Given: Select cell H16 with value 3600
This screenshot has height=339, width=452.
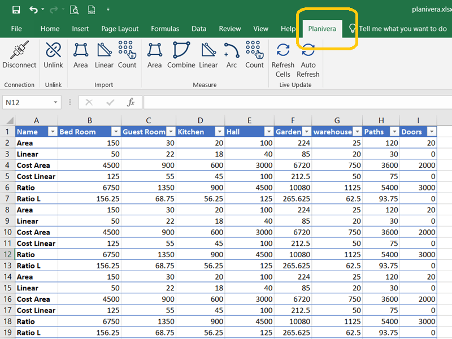Looking at the screenshot, I should point(381,299).
